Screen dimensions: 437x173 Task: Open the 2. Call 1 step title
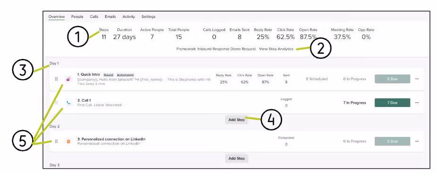(x=84, y=100)
